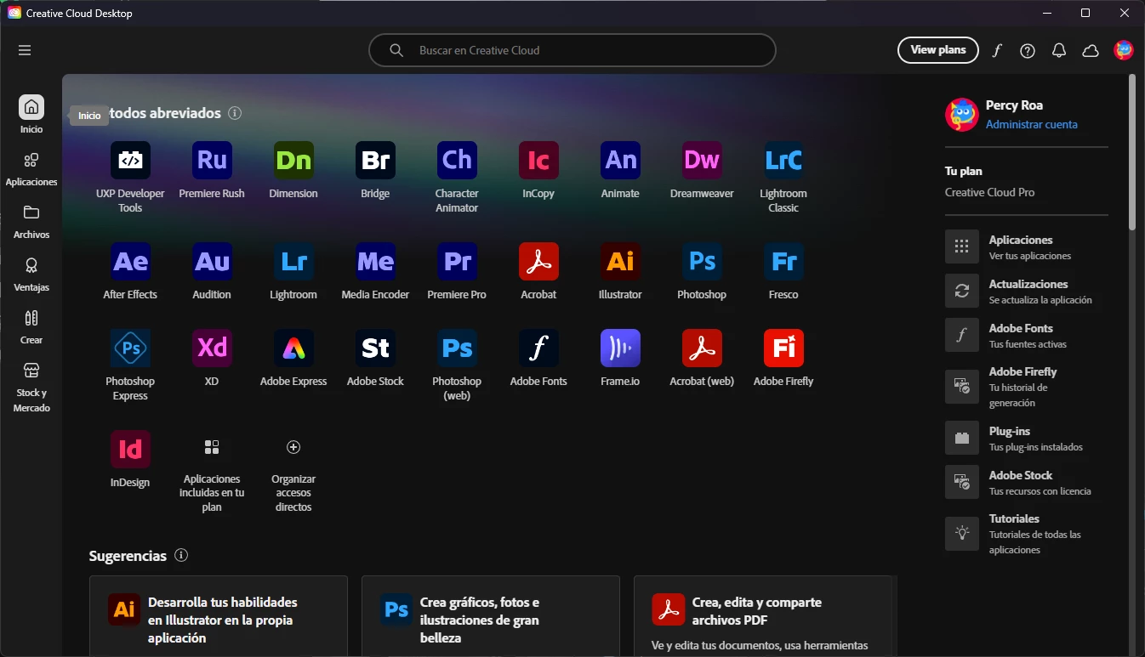Open Stock y Mercado section

click(31, 387)
